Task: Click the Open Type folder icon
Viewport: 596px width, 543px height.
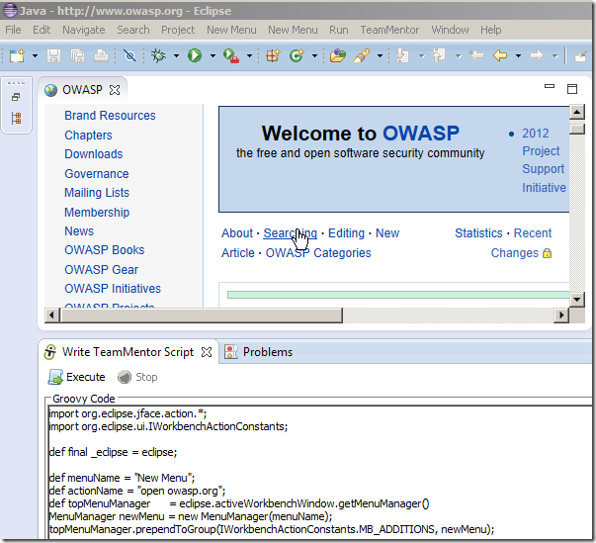Action: [x=338, y=56]
